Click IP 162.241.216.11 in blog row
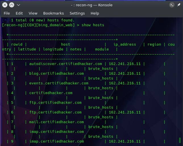The width and height of the screenshot is (183, 146). click(125, 73)
